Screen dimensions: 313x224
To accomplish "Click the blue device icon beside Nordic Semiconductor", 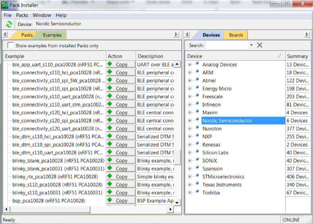I will tap(197, 119).
